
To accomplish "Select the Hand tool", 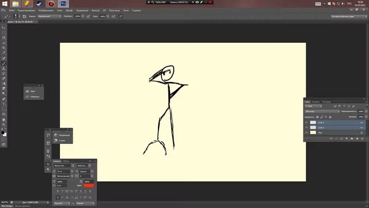I will pyautogui.click(x=3, y=120).
